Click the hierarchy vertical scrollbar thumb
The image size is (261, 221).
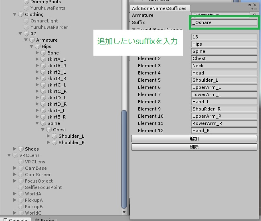[124, 159]
